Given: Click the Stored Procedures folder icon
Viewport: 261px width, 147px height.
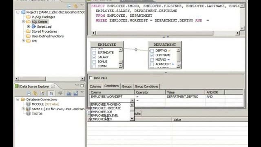Looking at the screenshot, I should (29, 31).
